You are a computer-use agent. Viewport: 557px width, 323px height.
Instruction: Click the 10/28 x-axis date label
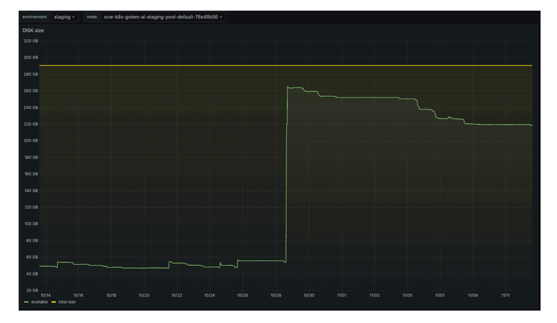point(276,295)
